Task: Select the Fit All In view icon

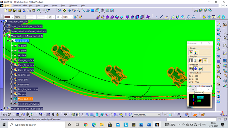Action: (64, 10)
